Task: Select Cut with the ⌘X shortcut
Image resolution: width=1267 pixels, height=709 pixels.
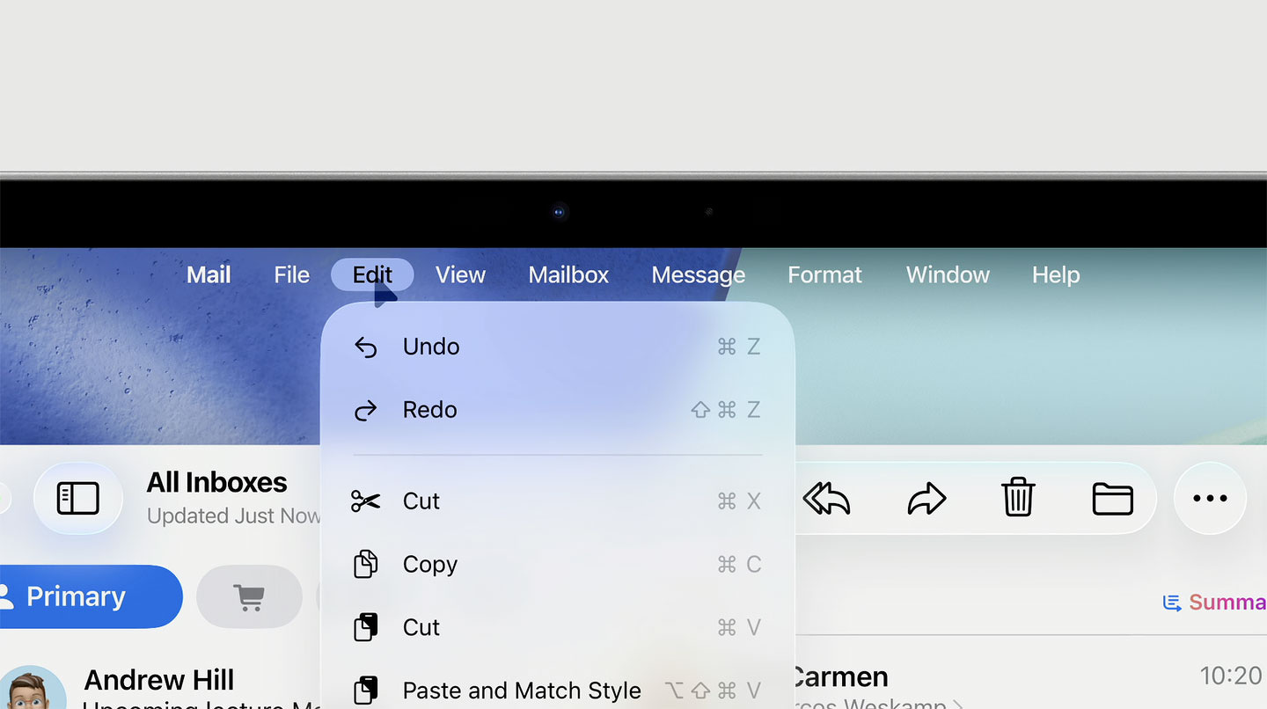Action: click(558, 501)
